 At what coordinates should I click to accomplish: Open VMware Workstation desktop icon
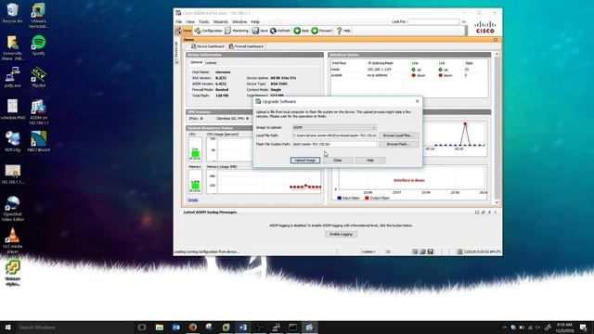click(x=38, y=16)
